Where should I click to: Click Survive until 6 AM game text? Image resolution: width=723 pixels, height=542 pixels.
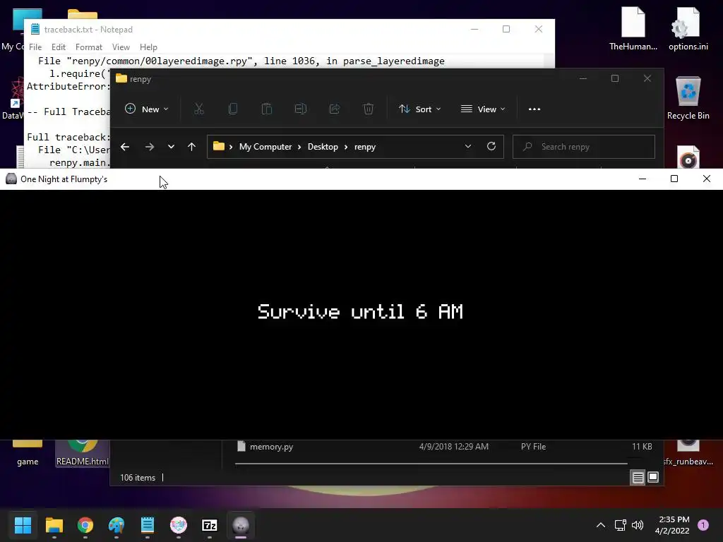coord(360,311)
